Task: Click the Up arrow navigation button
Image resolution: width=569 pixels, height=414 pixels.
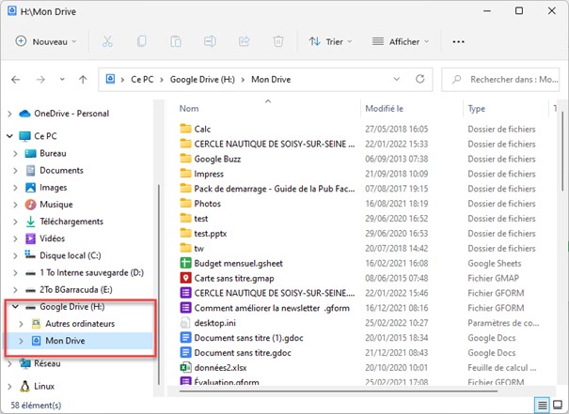Action: pyautogui.click(x=84, y=81)
